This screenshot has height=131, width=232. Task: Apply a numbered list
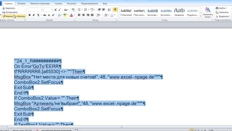(x=86, y=10)
